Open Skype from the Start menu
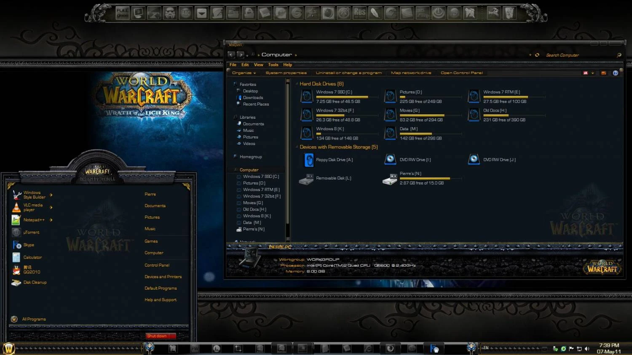Screen dimensions: 632x355 29,245
